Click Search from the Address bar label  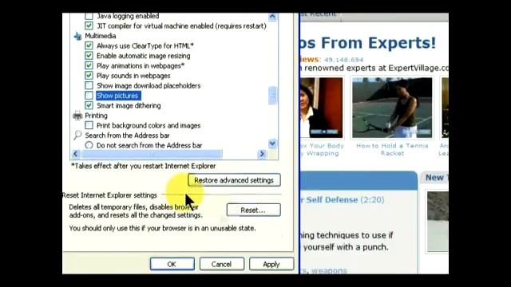pyautogui.click(x=128, y=136)
